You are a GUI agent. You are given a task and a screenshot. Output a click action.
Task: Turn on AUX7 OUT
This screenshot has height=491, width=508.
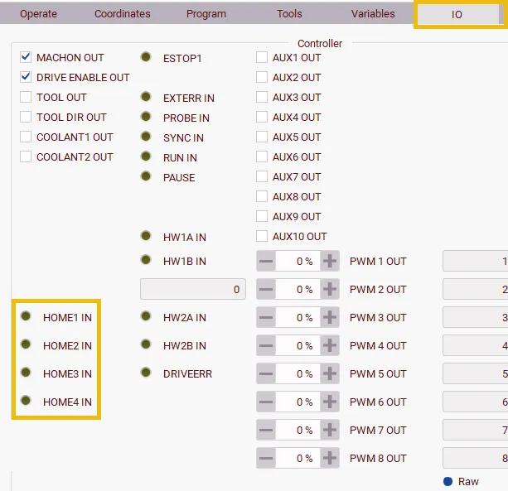[x=261, y=176]
